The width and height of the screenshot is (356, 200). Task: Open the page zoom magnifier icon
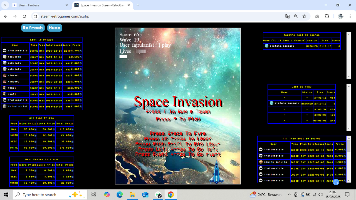pos(296,16)
